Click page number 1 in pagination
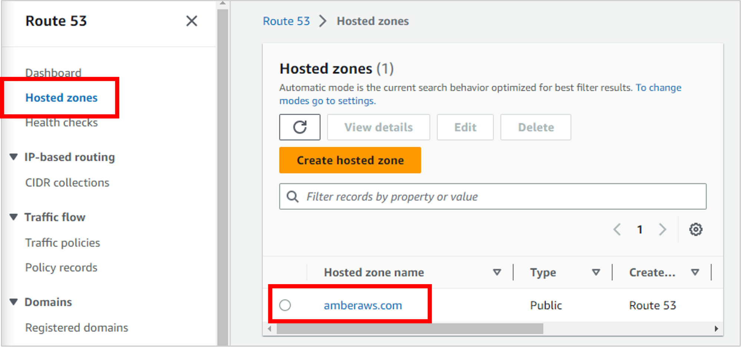The width and height of the screenshot is (741, 347). pos(639,230)
